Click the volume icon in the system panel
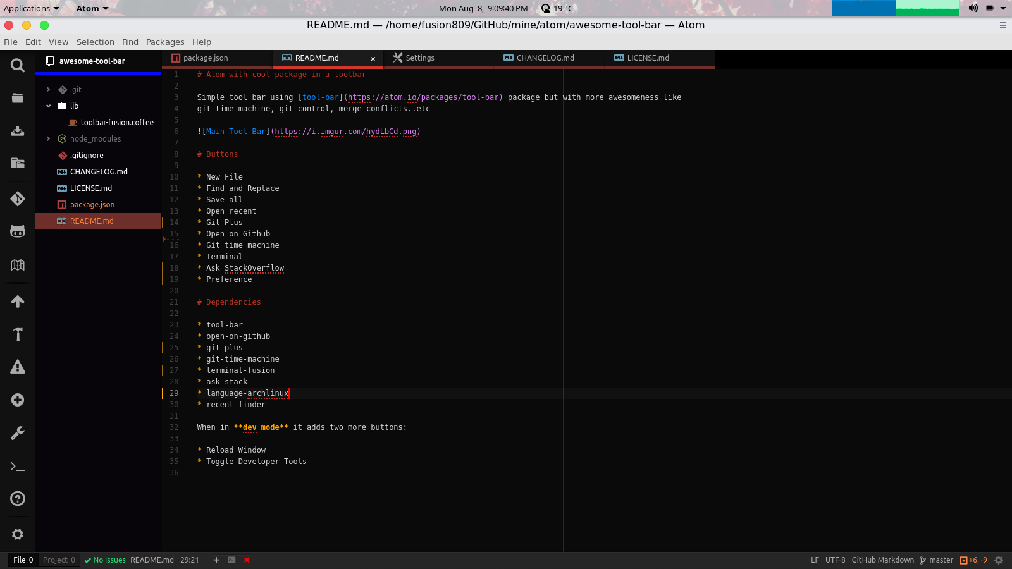 tap(973, 8)
